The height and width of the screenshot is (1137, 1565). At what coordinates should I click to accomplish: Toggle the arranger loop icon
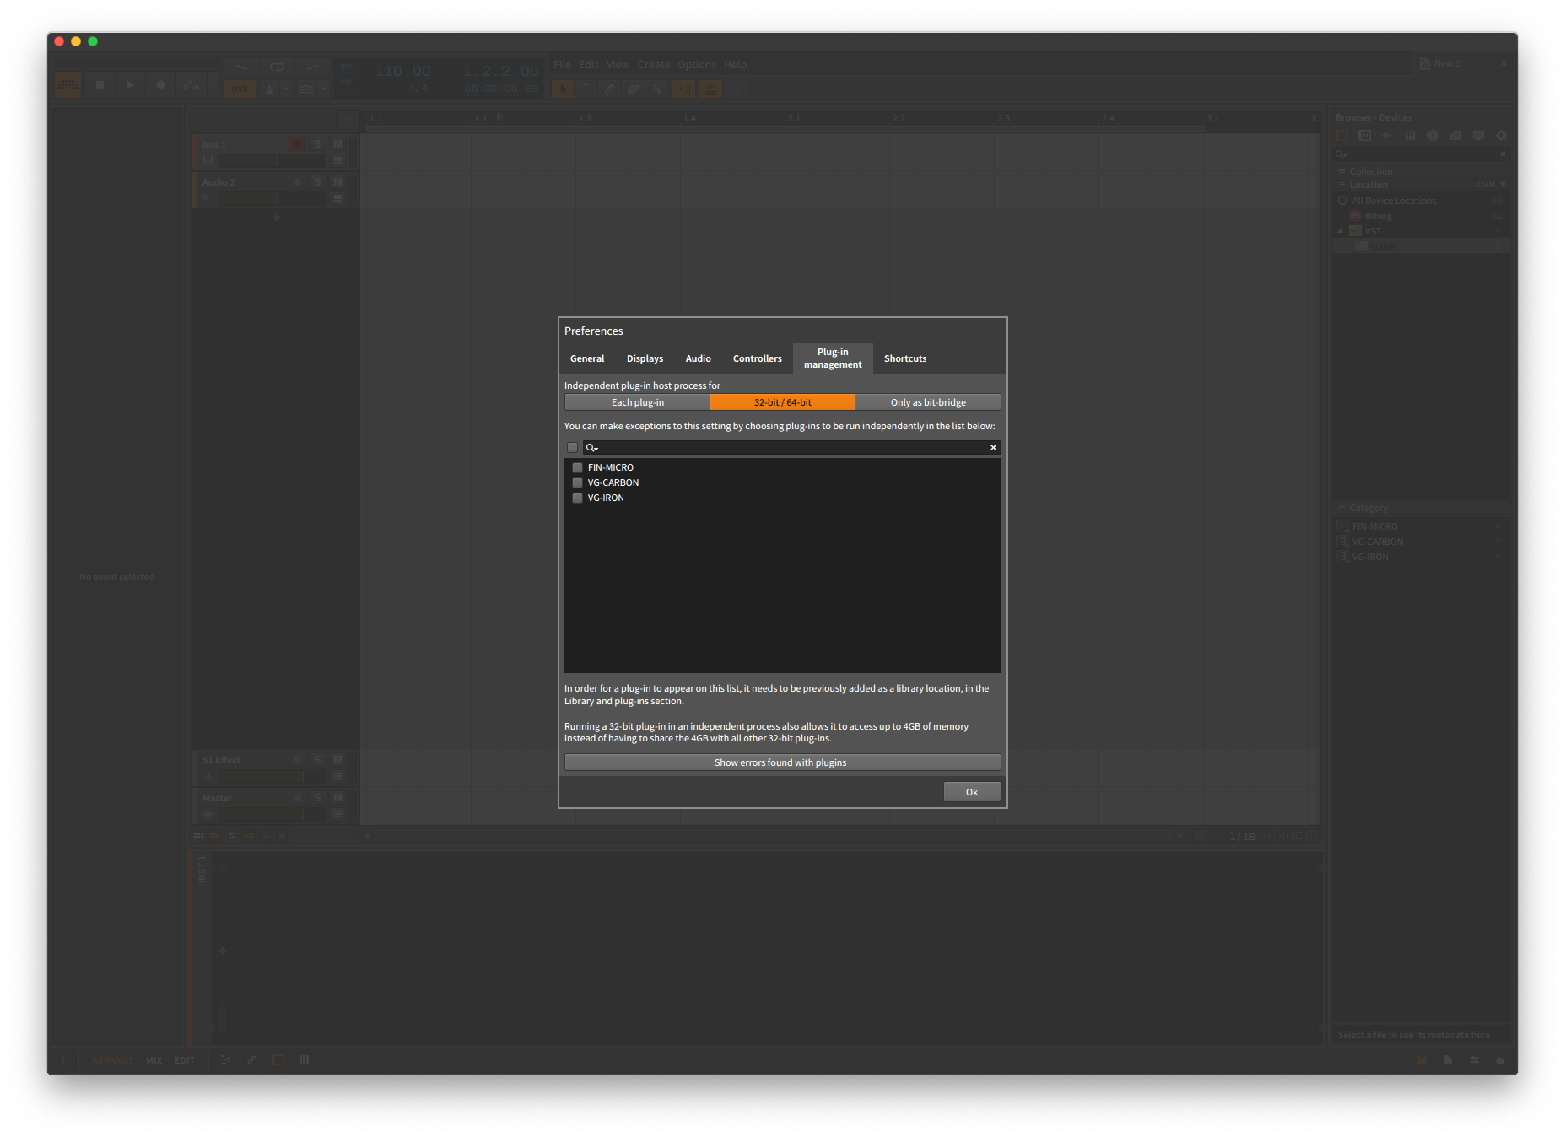point(277,67)
